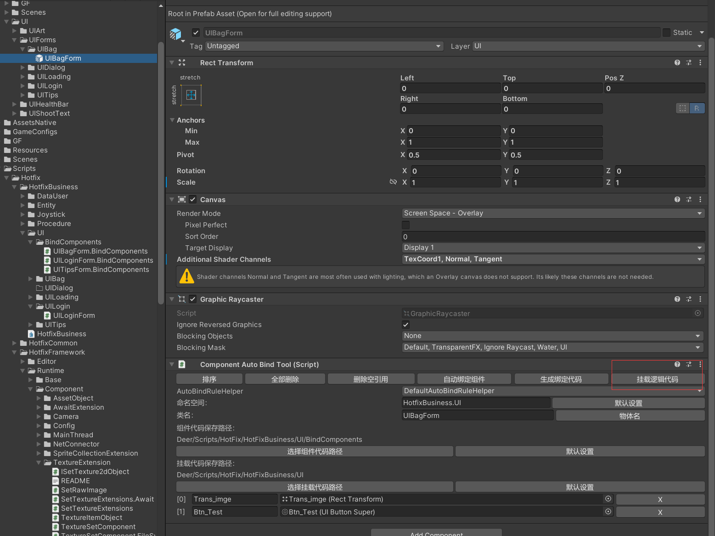Click the stretch anchor preset box

(191, 95)
